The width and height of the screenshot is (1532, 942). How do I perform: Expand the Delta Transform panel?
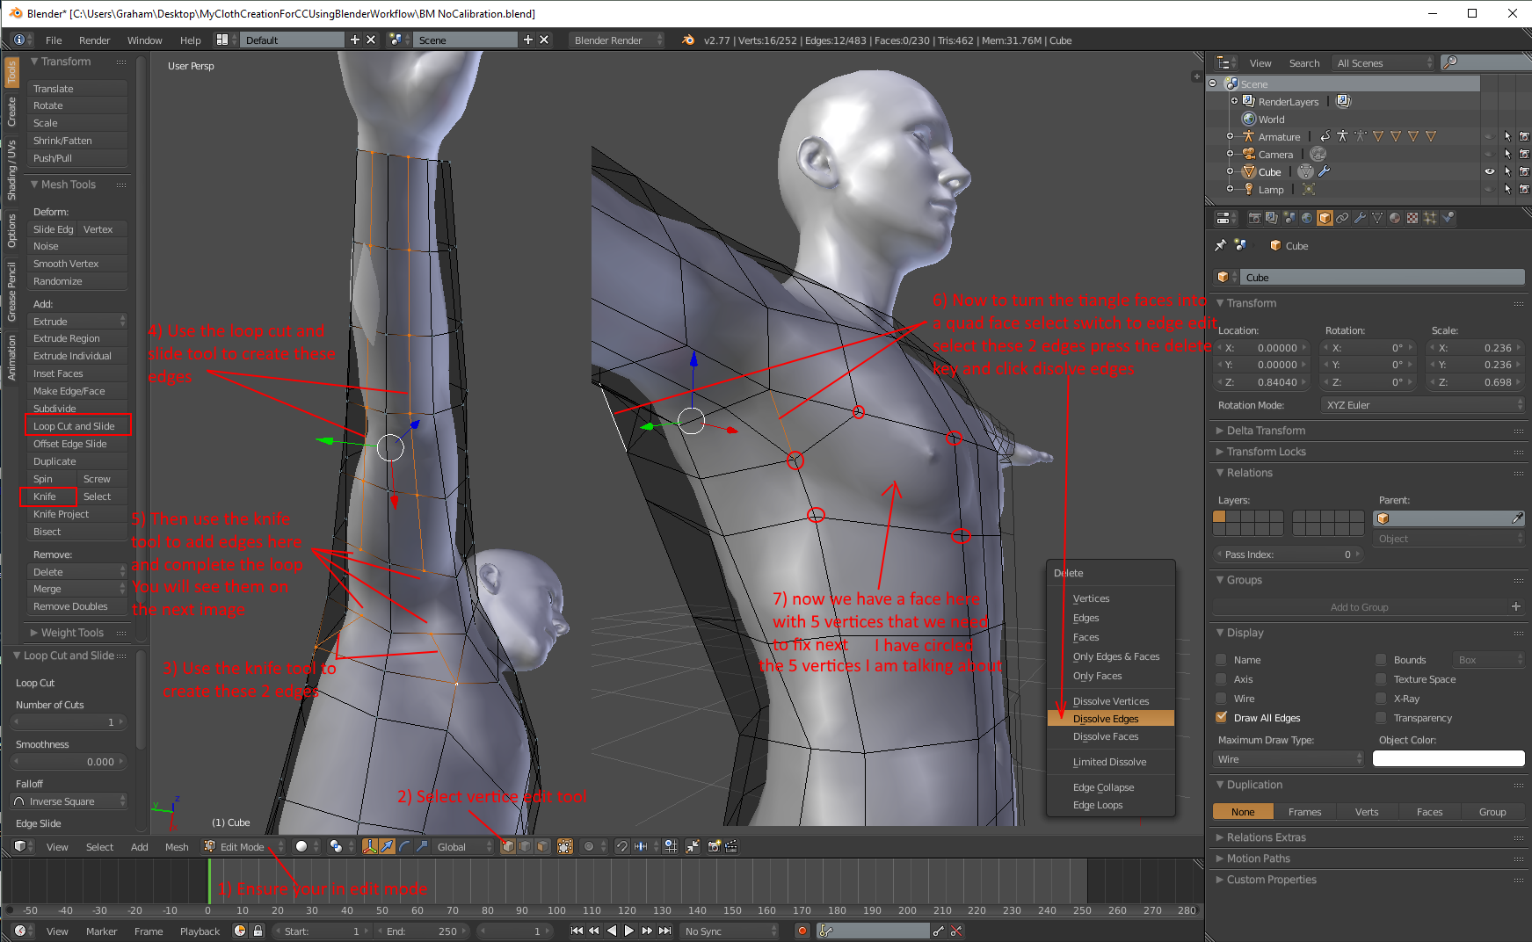pos(1266,431)
